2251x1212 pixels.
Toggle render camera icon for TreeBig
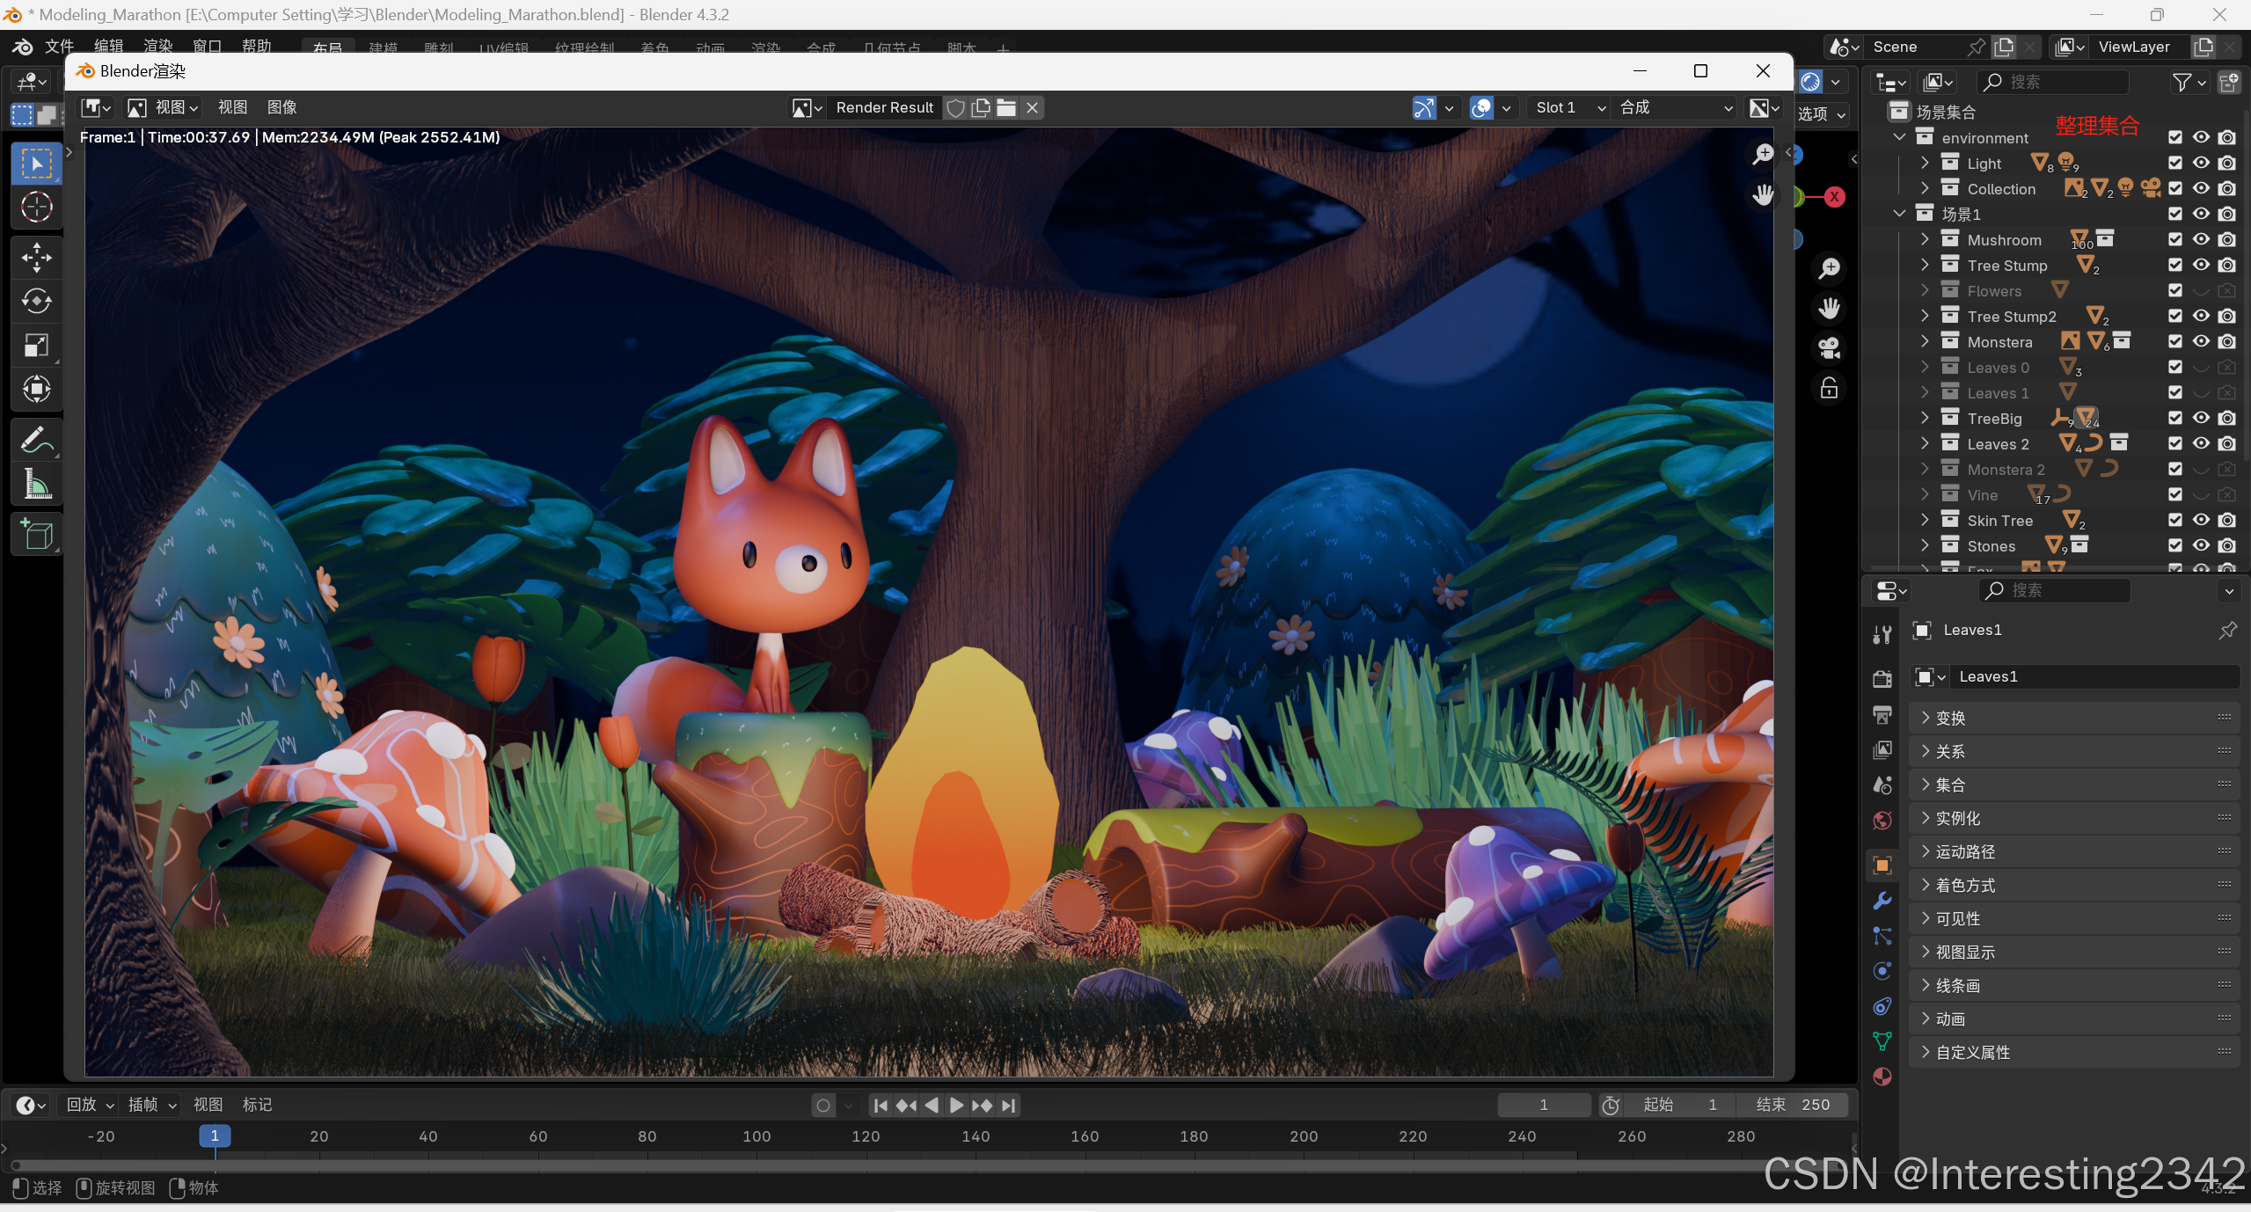point(2226,418)
